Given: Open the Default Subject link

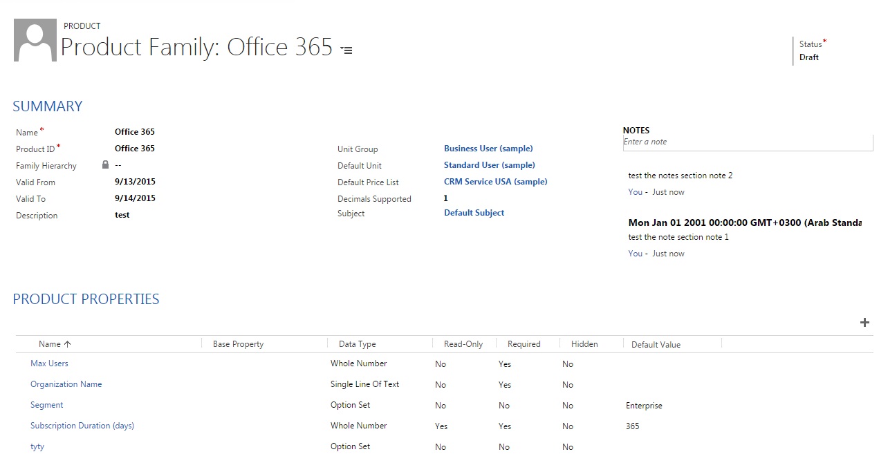Looking at the screenshot, I should click(x=474, y=213).
